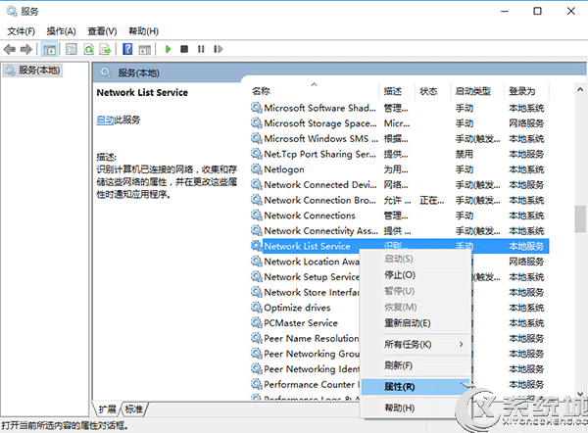Sort by 描述 column header
The image size is (588, 433).
(x=397, y=91)
